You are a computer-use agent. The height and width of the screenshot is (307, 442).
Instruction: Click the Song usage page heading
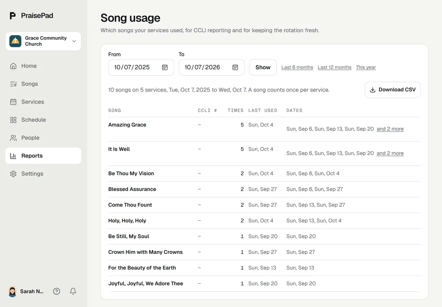[x=130, y=18]
